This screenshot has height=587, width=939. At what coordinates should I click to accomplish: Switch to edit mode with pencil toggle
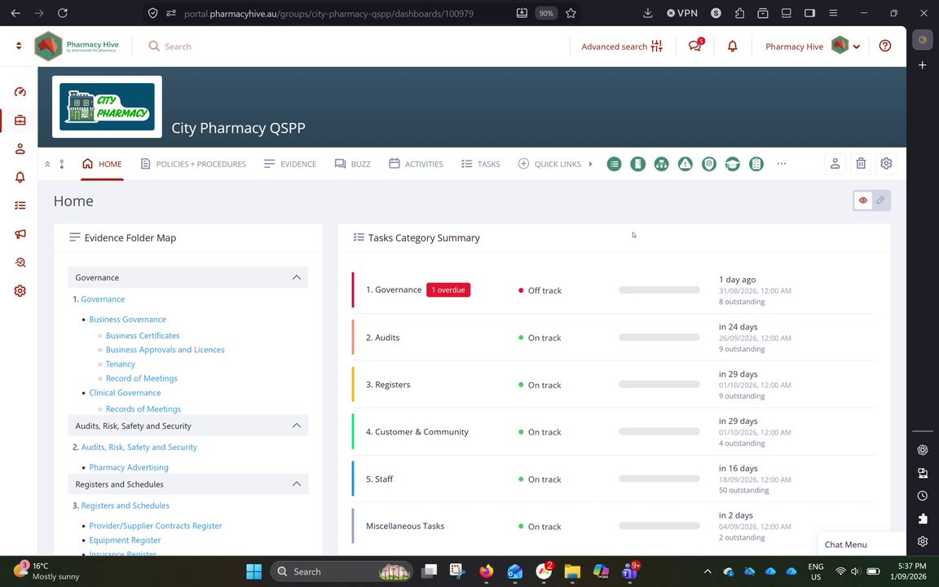(x=880, y=201)
